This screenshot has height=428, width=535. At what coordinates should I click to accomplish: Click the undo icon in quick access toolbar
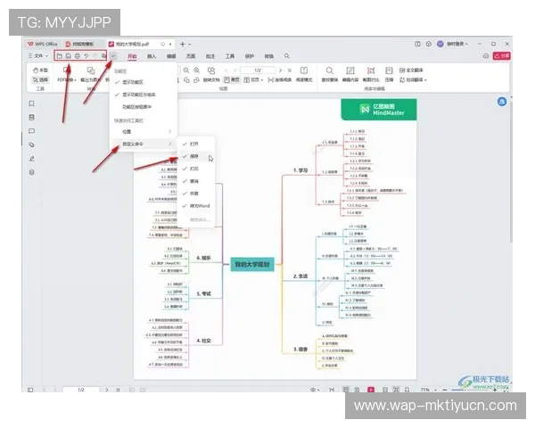coord(86,55)
